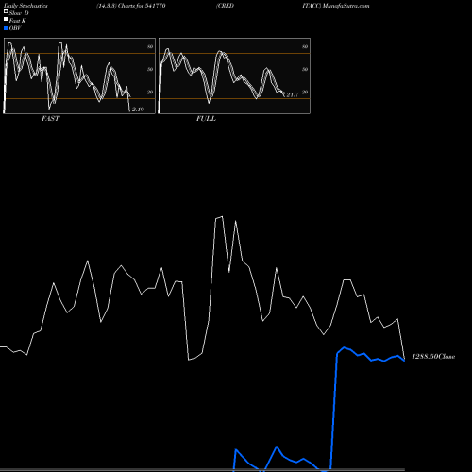Click the 2.19 value in FAST chart

138,110
